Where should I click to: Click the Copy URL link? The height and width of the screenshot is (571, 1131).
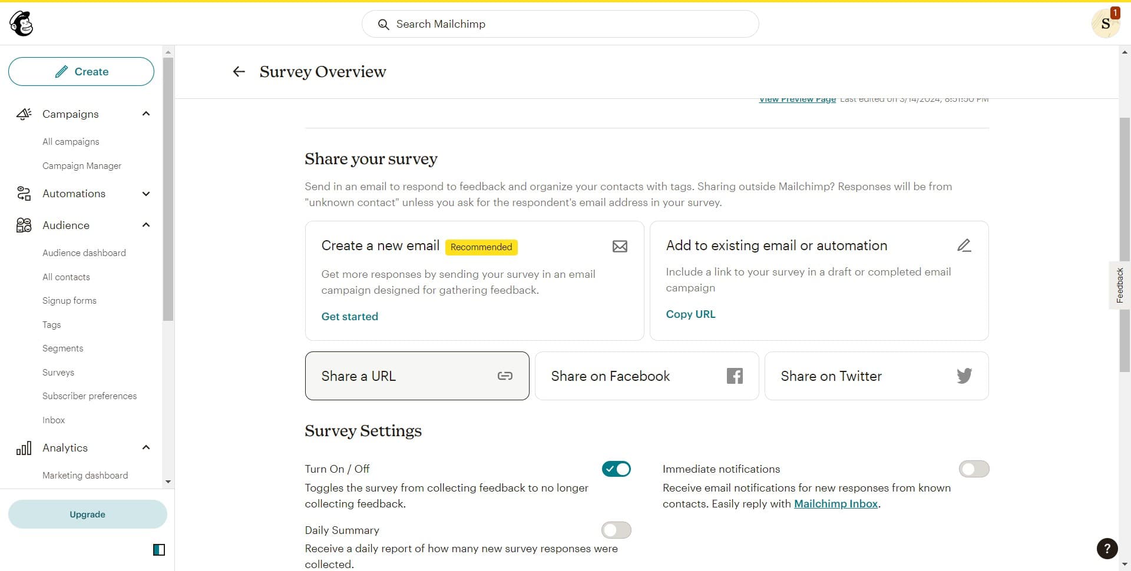pyautogui.click(x=690, y=314)
